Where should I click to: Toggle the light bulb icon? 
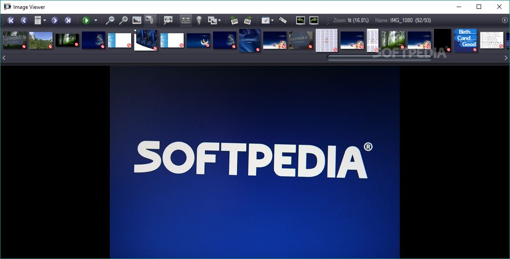coord(199,20)
